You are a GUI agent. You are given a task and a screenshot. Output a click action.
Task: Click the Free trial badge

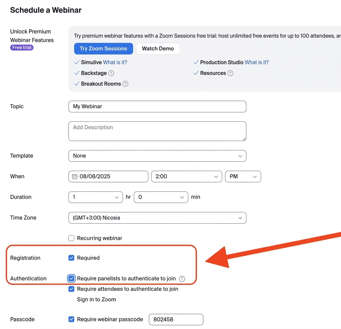(22, 48)
